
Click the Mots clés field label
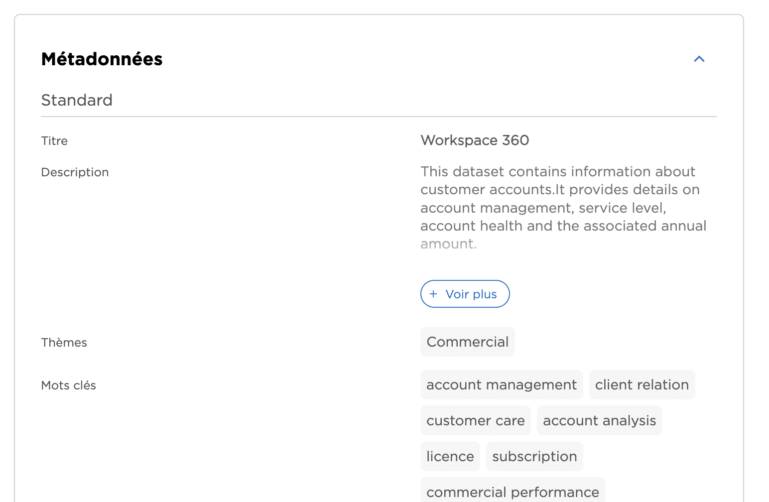click(68, 385)
